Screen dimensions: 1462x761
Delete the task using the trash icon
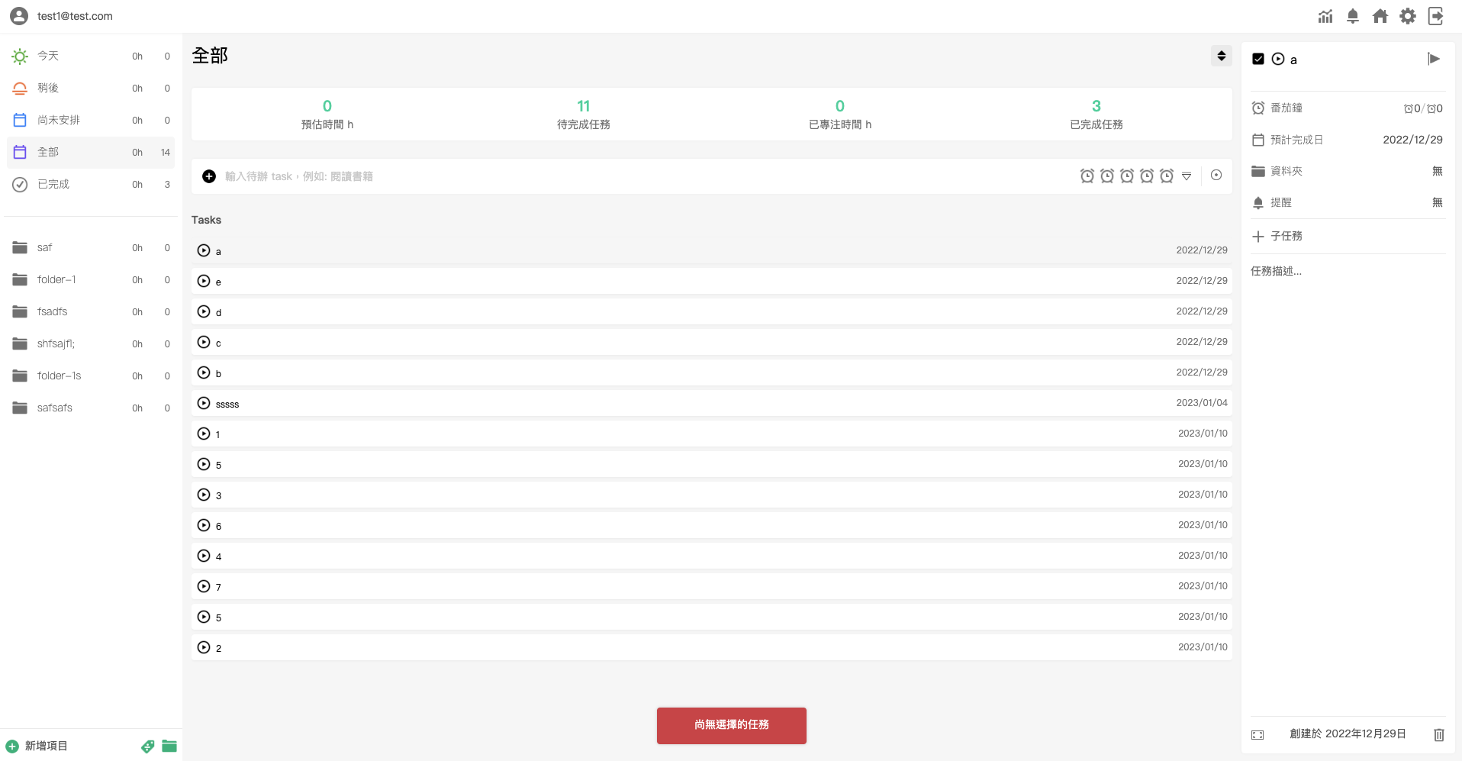click(1438, 734)
